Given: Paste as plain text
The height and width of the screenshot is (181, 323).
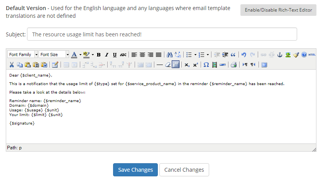Looking at the screenshot, I should (x=36, y=65).
